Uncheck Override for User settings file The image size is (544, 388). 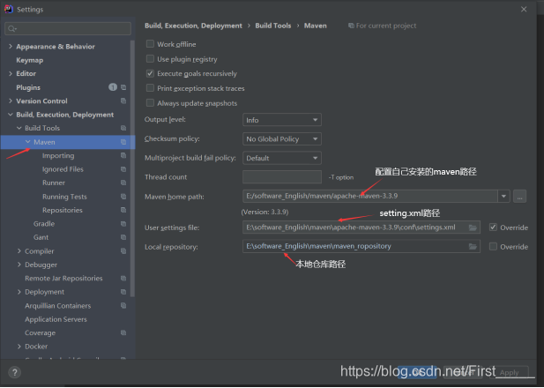pyautogui.click(x=493, y=228)
